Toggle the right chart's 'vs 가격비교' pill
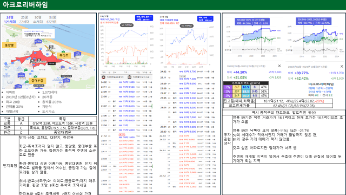 pyautogui.click(x=187, y=26)
